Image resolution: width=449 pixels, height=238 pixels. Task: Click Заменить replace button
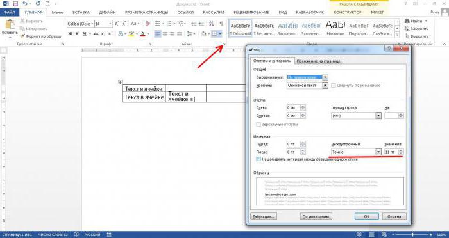tap(417, 29)
